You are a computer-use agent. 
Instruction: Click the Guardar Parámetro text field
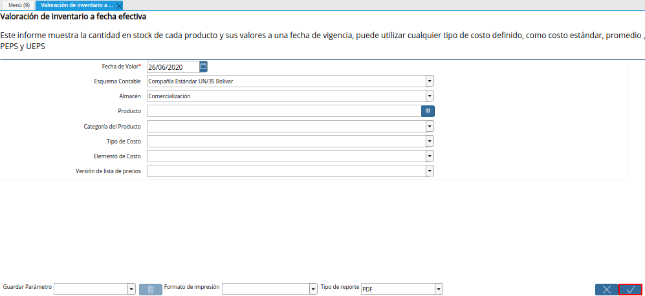[x=91, y=289]
